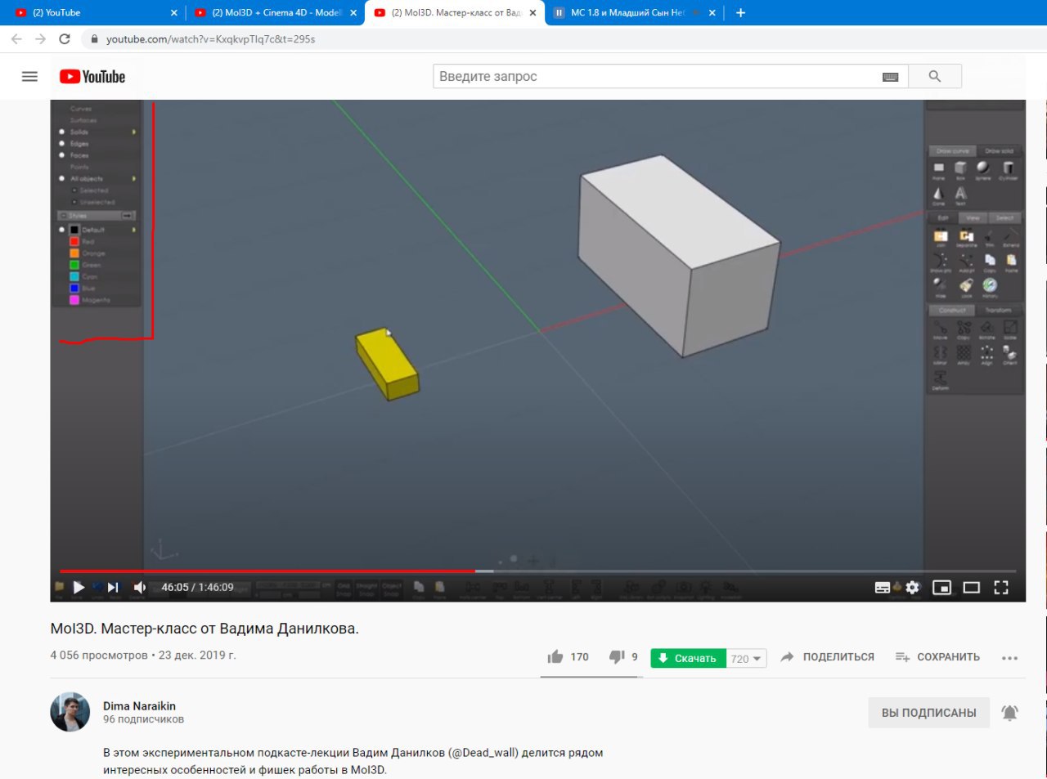Expand the arrow next to Default style

click(134, 230)
